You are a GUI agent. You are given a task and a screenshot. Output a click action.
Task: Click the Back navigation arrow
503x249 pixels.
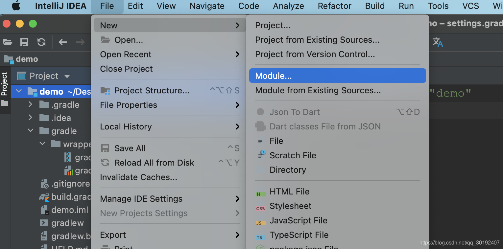(x=63, y=42)
